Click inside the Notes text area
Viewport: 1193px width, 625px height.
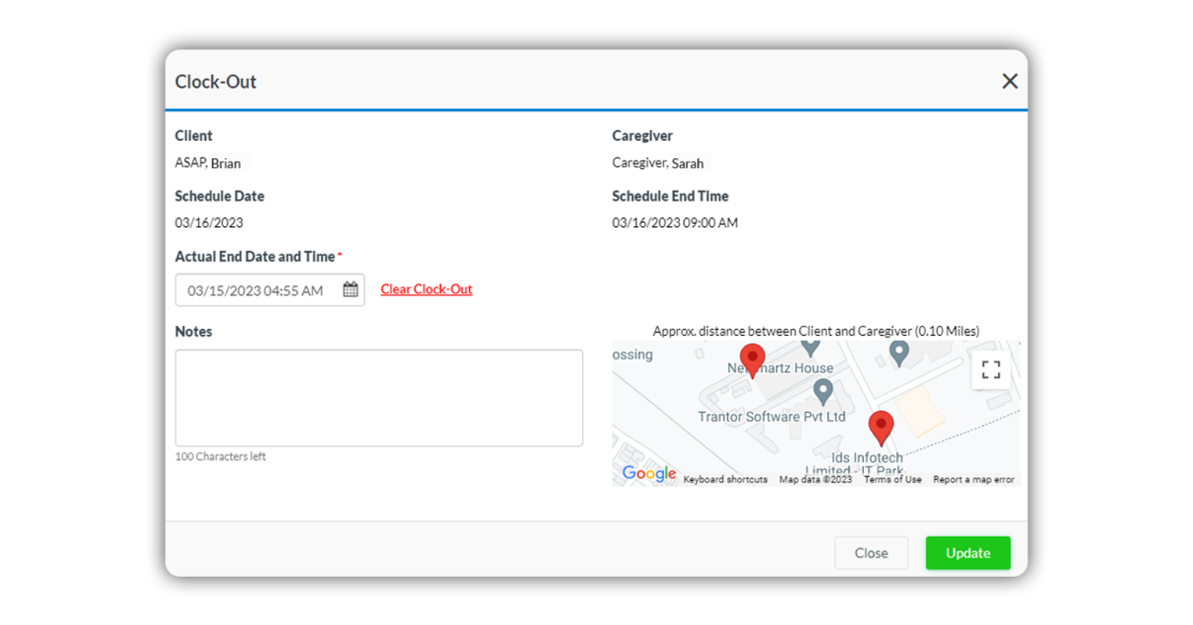[x=378, y=396]
